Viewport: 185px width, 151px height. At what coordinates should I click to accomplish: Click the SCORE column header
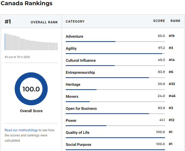coord(159,21)
